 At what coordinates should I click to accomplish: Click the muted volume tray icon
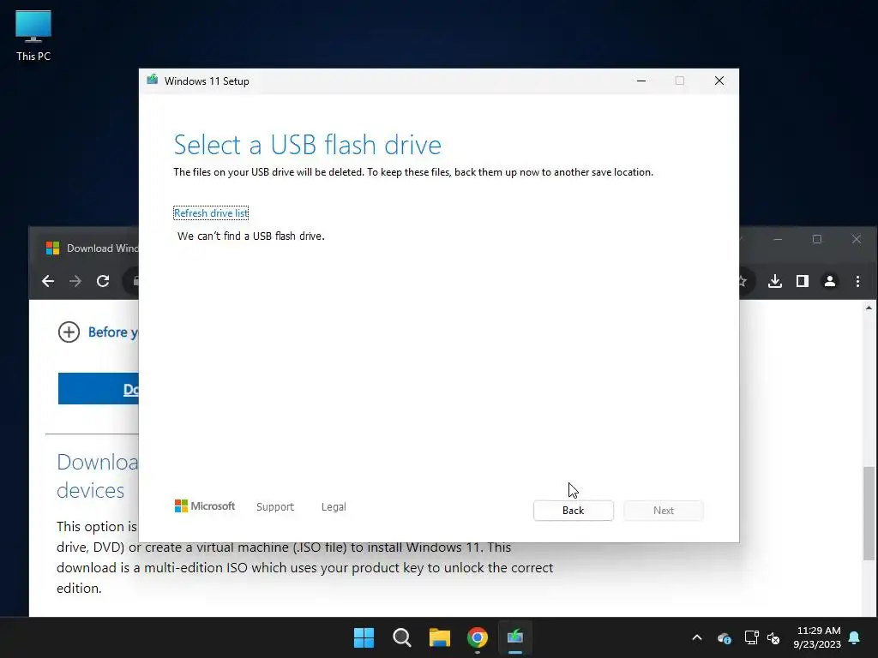tap(773, 637)
